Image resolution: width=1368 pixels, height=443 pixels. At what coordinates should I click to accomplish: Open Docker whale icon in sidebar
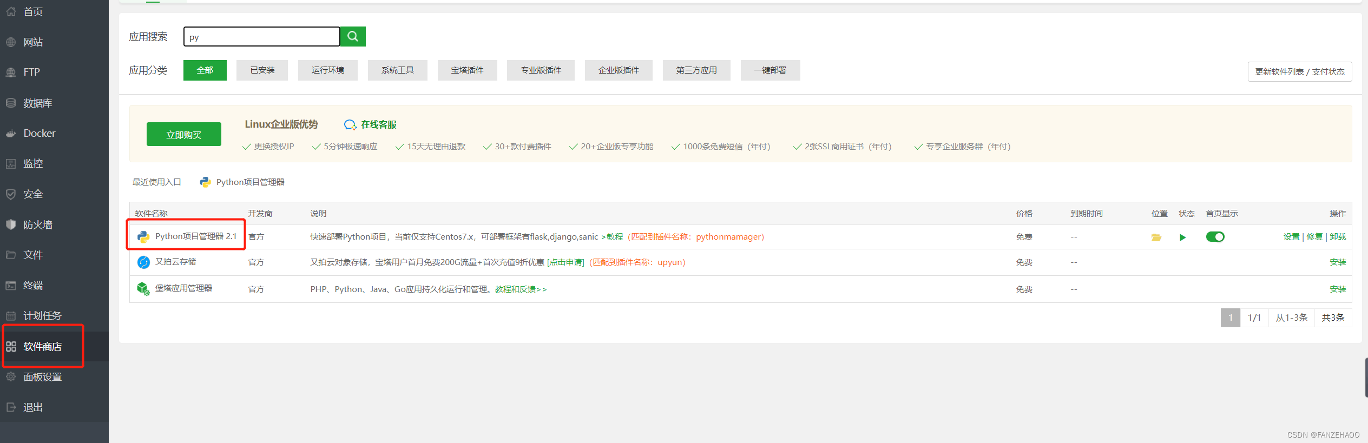click(x=11, y=133)
